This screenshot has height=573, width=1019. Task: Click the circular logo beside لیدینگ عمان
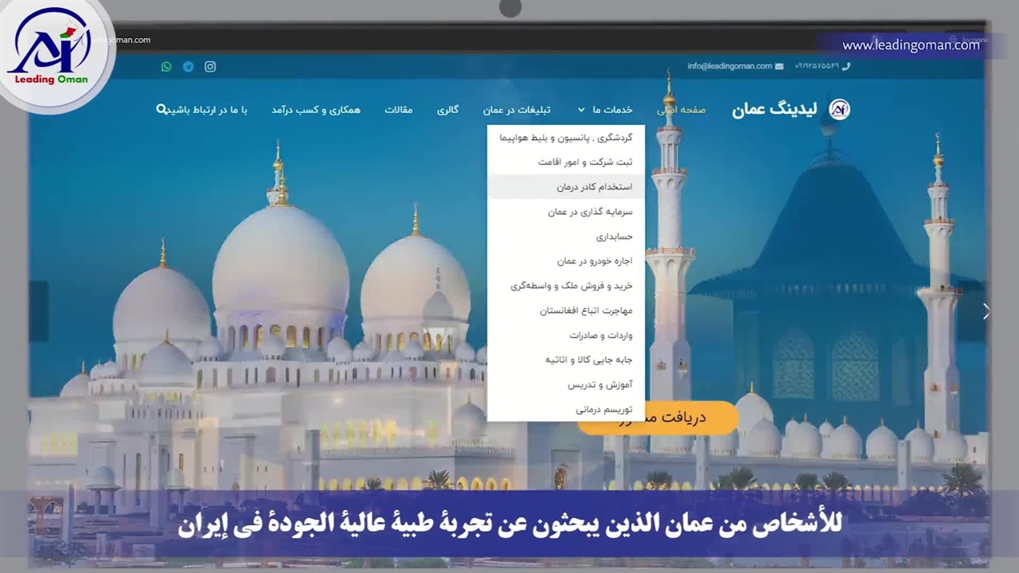coord(839,110)
